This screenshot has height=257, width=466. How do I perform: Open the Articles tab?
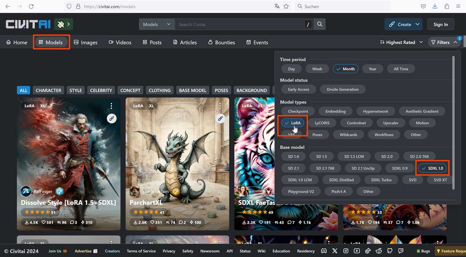coord(185,42)
